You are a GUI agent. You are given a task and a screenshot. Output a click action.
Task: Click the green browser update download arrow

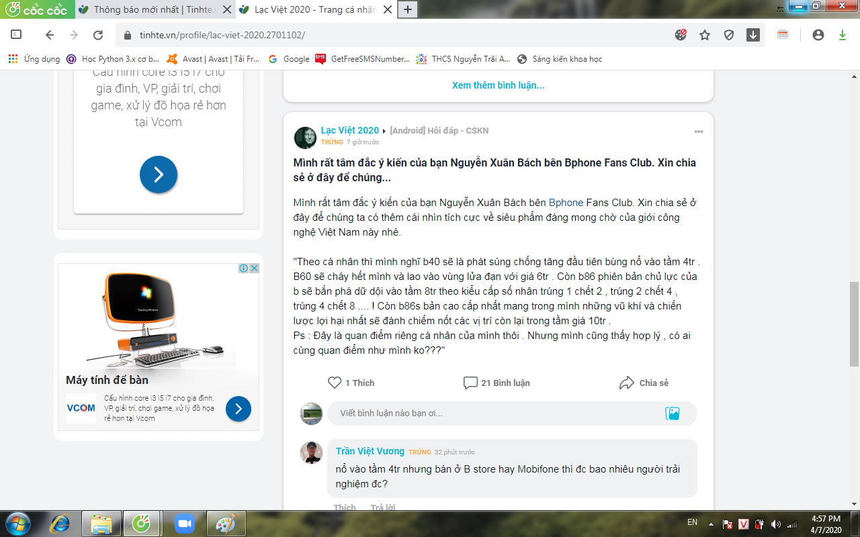843,35
